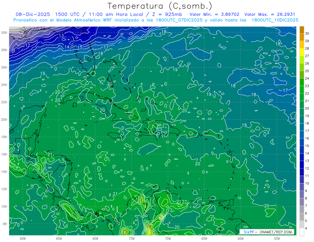Image resolution: width=314 pixels, height=242 pixels.
Task: Click the dark orange swatch above 30
Action: (x=302, y=30)
